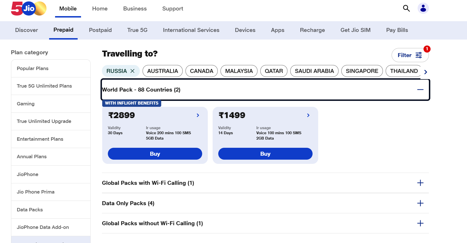Open ₹2899 plan details arrow
Image resolution: width=467 pixels, height=243 pixels.
click(x=198, y=115)
